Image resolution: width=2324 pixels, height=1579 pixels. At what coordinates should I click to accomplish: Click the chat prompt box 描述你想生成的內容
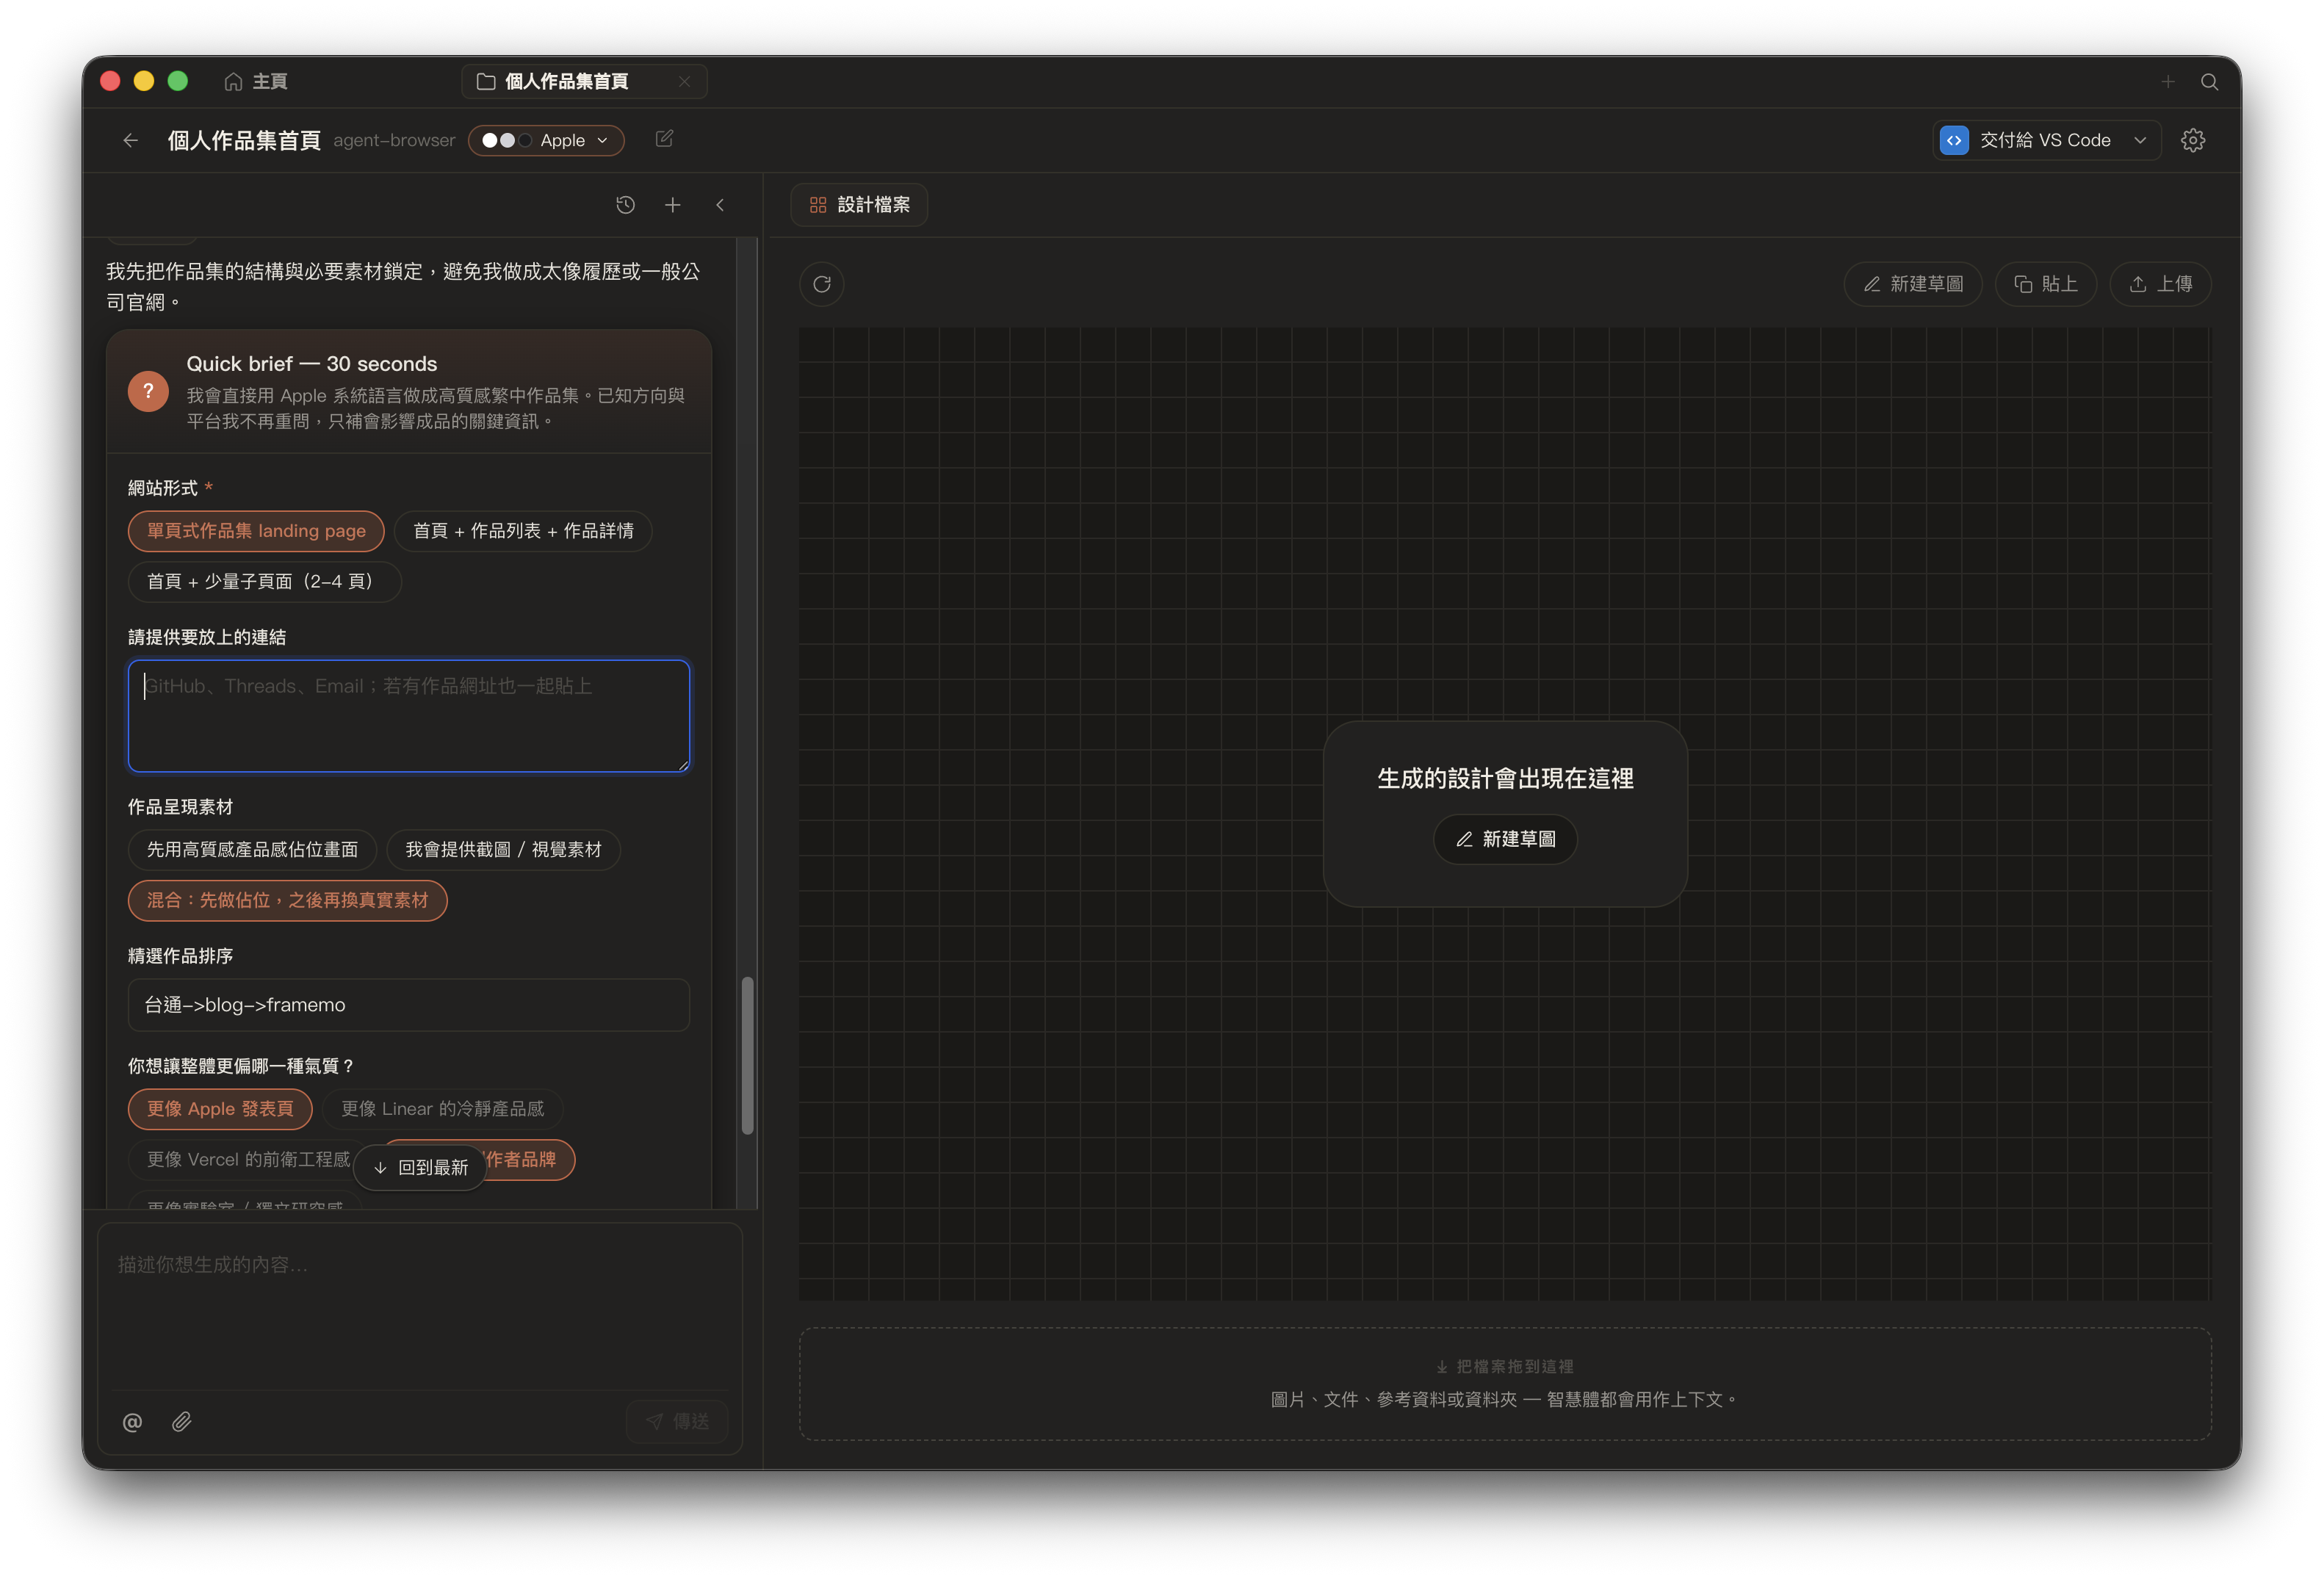tap(420, 1305)
